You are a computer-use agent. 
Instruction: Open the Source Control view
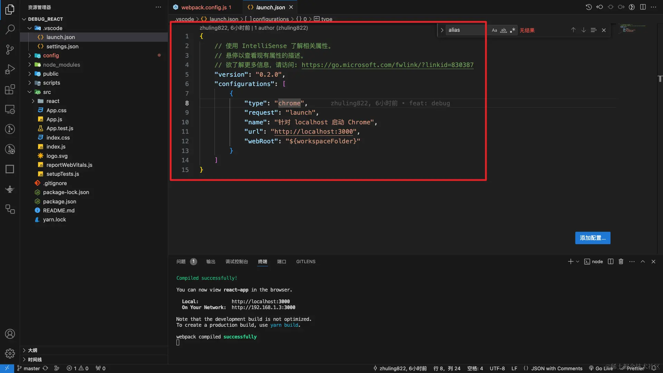click(10, 49)
